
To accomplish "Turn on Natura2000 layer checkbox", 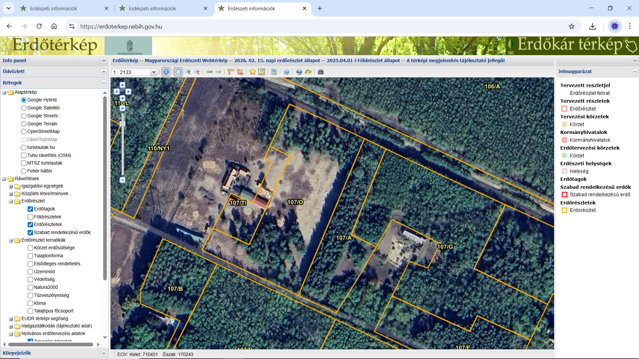I will point(30,287).
